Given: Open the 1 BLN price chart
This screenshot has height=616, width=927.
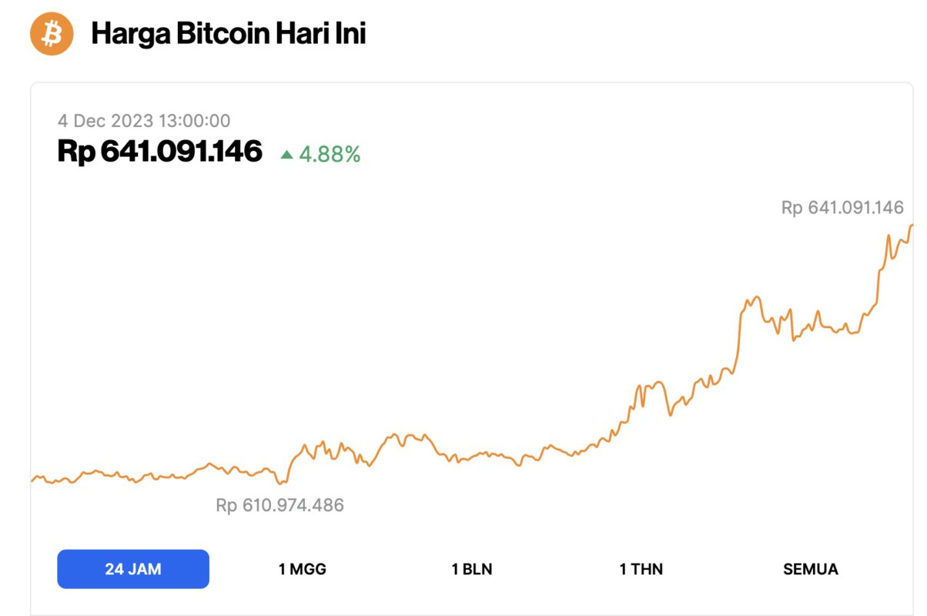Looking at the screenshot, I should 473,569.
